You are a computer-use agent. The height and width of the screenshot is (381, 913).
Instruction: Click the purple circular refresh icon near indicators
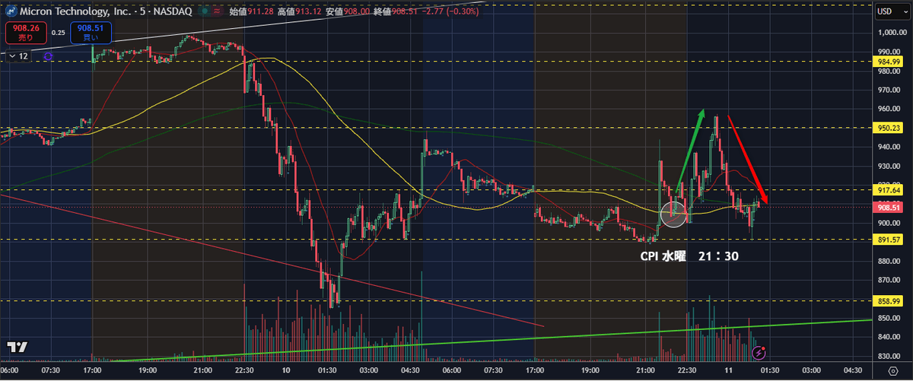tap(48, 56)
